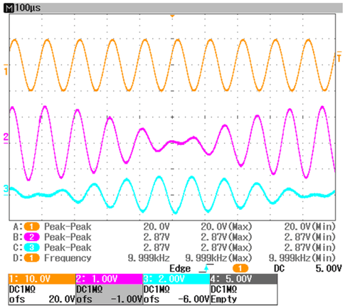Click the 2.87V(Min) value in row C
The width and height of the screenshot is (345, 308).
[x=310, y=248]
